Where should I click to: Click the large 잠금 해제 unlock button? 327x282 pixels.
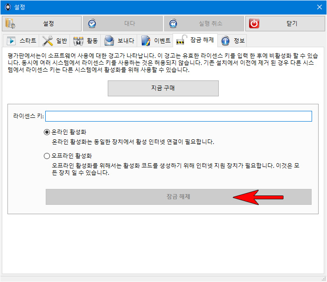[179, 197]
